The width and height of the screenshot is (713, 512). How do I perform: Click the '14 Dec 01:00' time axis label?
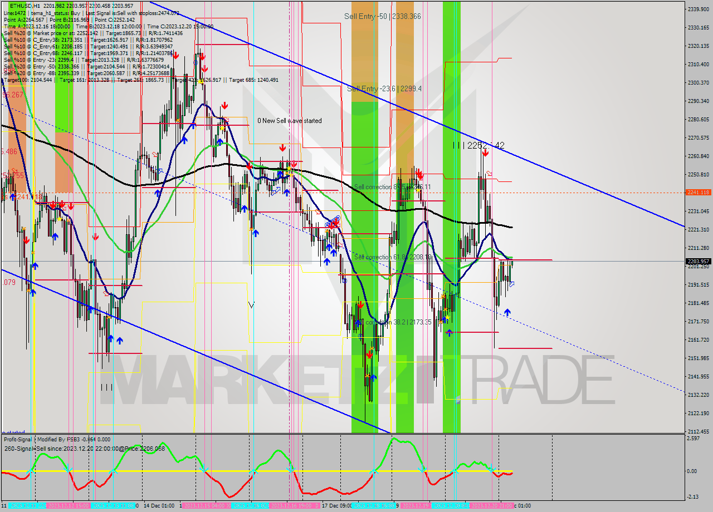coord(159,505)
